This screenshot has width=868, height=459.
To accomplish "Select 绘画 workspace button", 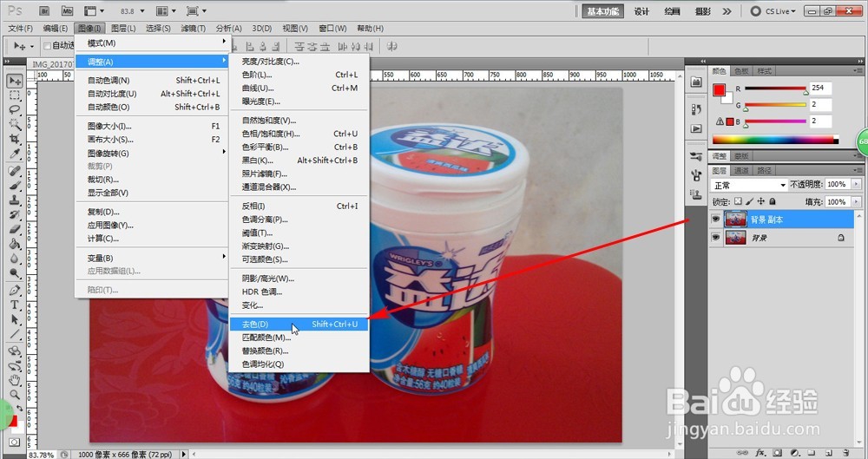I will pos(672,11).
